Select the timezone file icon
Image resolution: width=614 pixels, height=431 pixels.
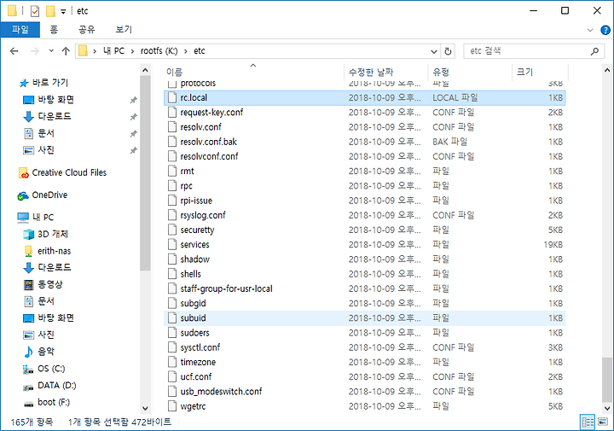(172, 362)
